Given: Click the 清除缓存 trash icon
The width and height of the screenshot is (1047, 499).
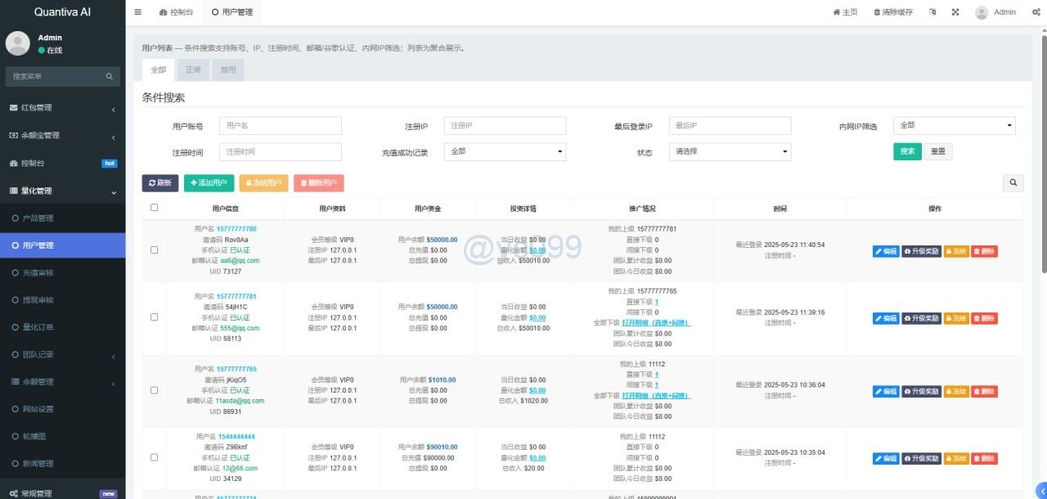Looking at the screenshot, I should pos(878,12).
